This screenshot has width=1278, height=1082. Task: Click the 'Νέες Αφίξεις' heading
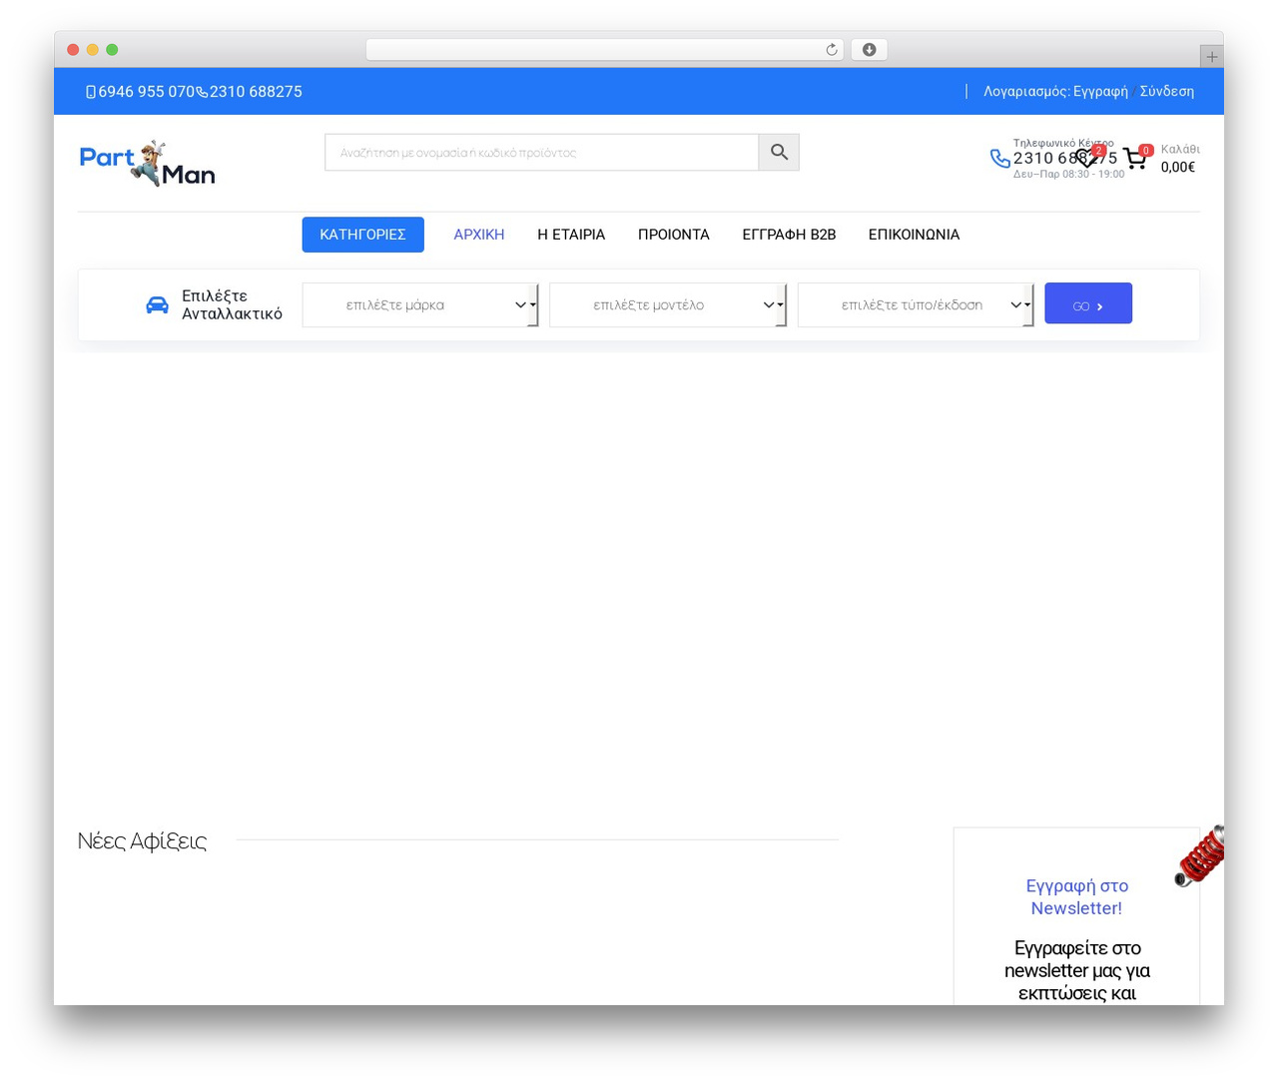pyautogui.click(x=142, y=840)
